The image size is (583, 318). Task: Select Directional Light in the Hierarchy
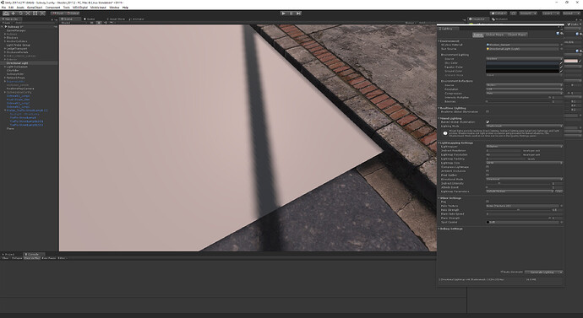tap(17, 63)
